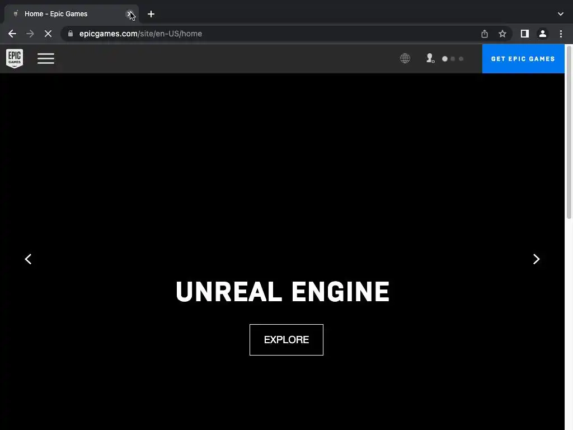Expand the tab search chevron
This screenshot has height=430, width=573.
(x=561, y=14)
